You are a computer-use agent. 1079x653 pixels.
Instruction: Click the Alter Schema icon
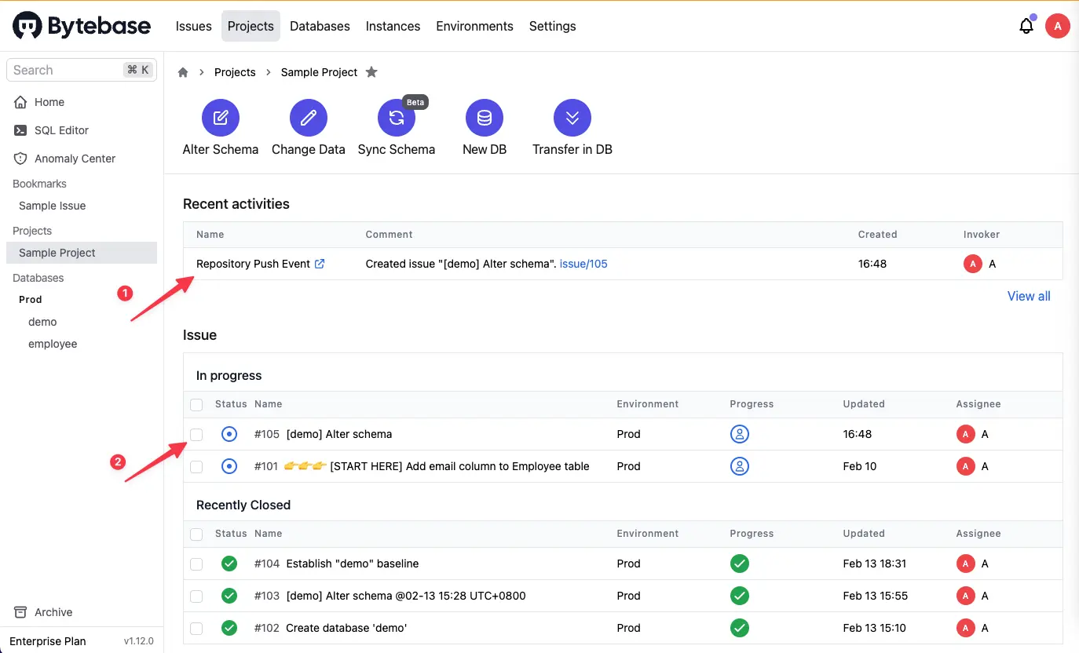[x=221, y=119]
